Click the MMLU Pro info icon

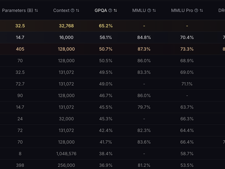pyautogui.click(x=196, y=11)
